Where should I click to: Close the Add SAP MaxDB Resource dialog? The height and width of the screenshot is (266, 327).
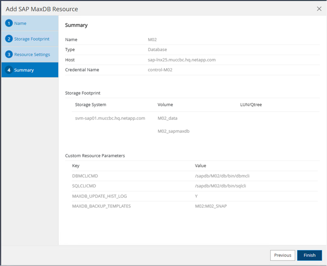(x=319, y=9)
